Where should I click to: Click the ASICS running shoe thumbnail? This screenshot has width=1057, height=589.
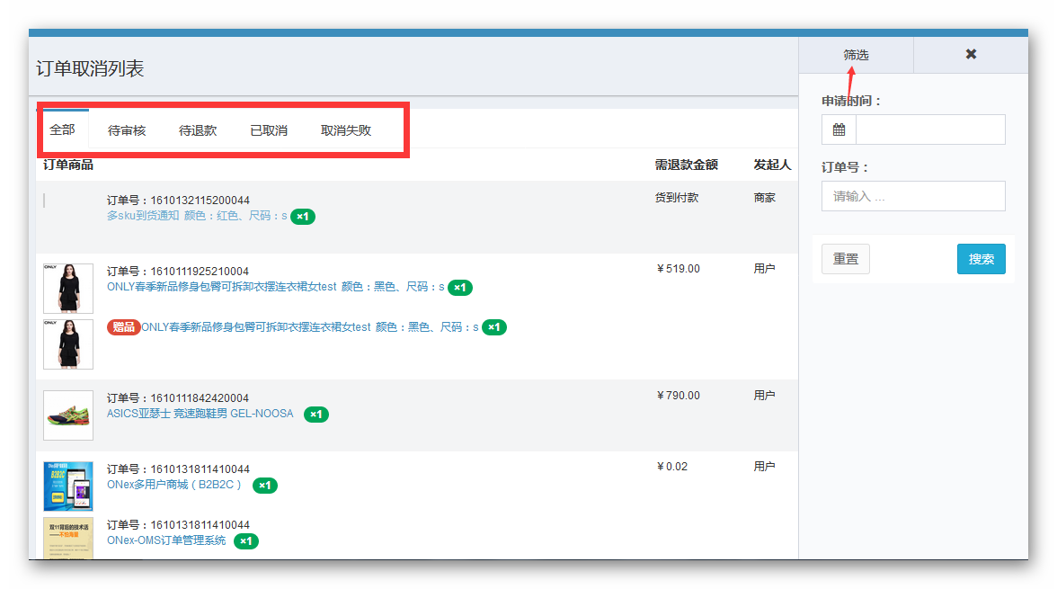tap(68, 415)
